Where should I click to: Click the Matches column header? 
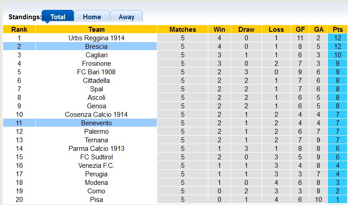(x=183, y=30)
